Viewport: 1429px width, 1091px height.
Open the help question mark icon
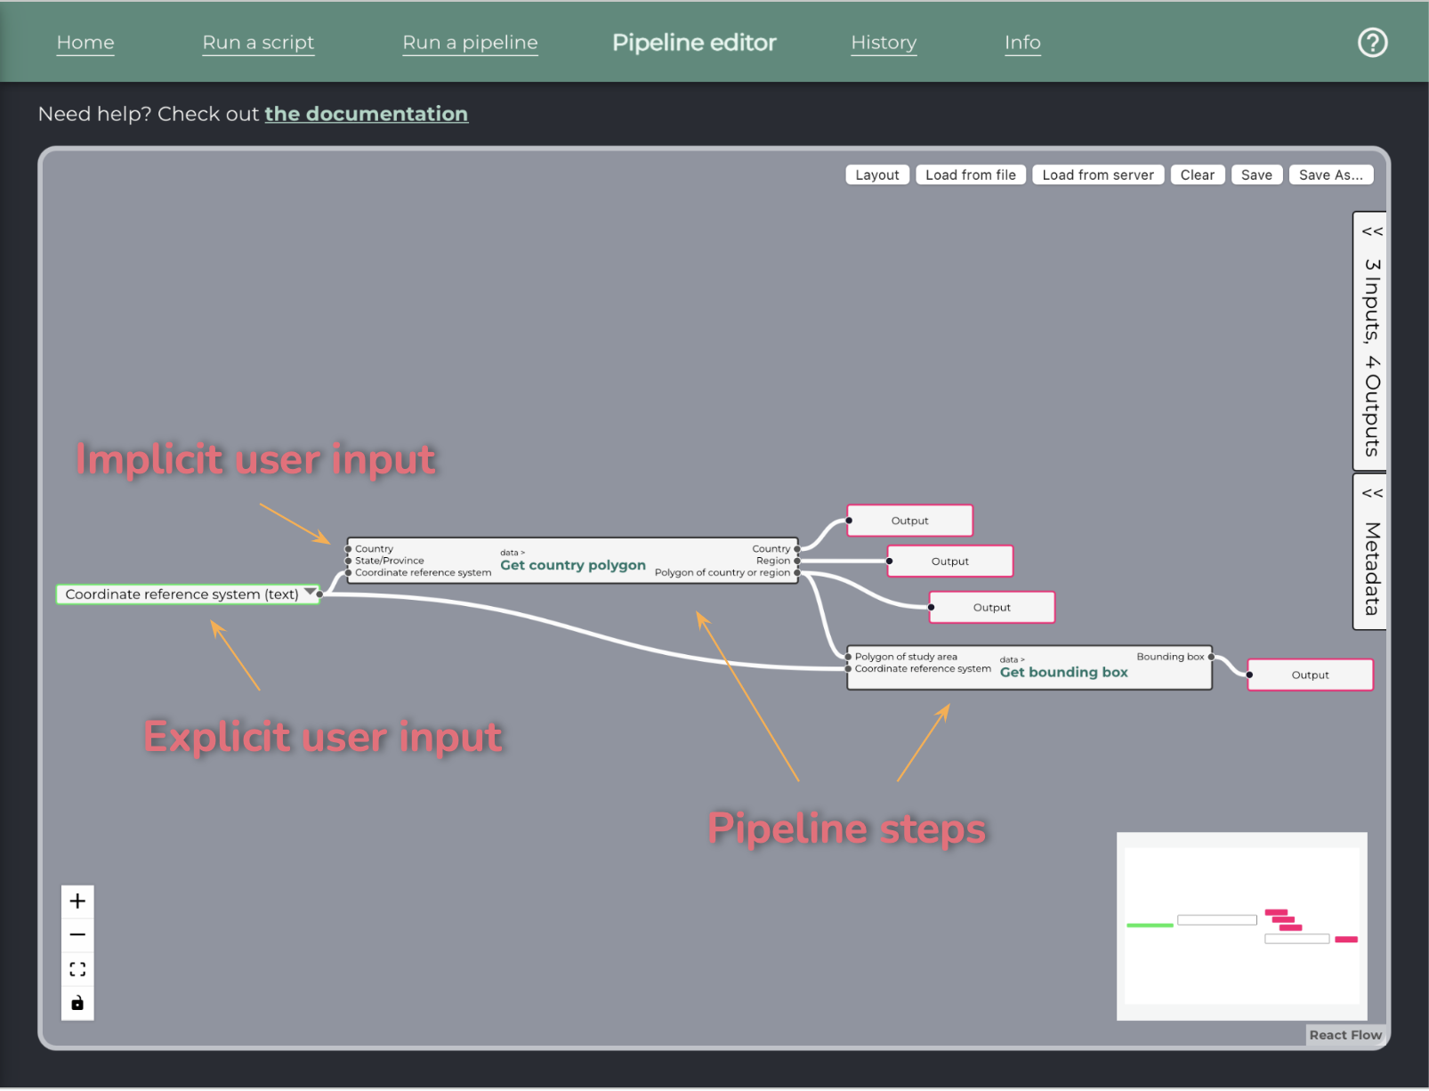(1372, 42)
